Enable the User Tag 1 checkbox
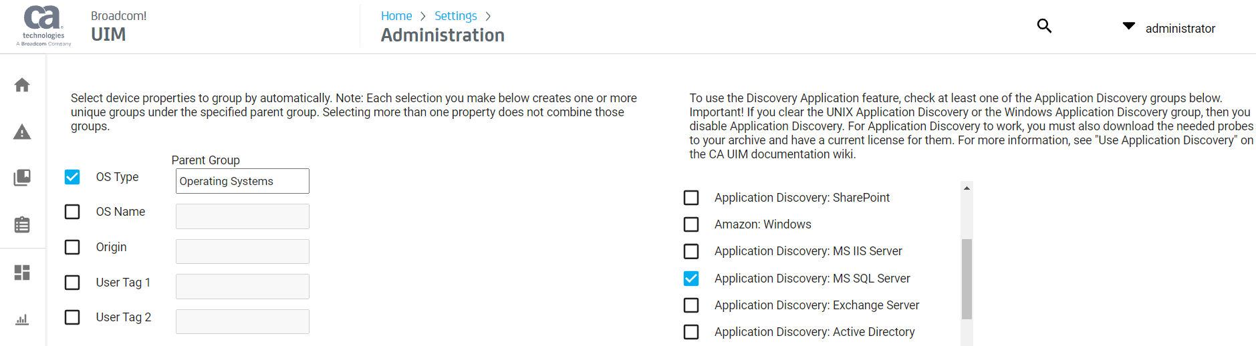 click(72, 283)
